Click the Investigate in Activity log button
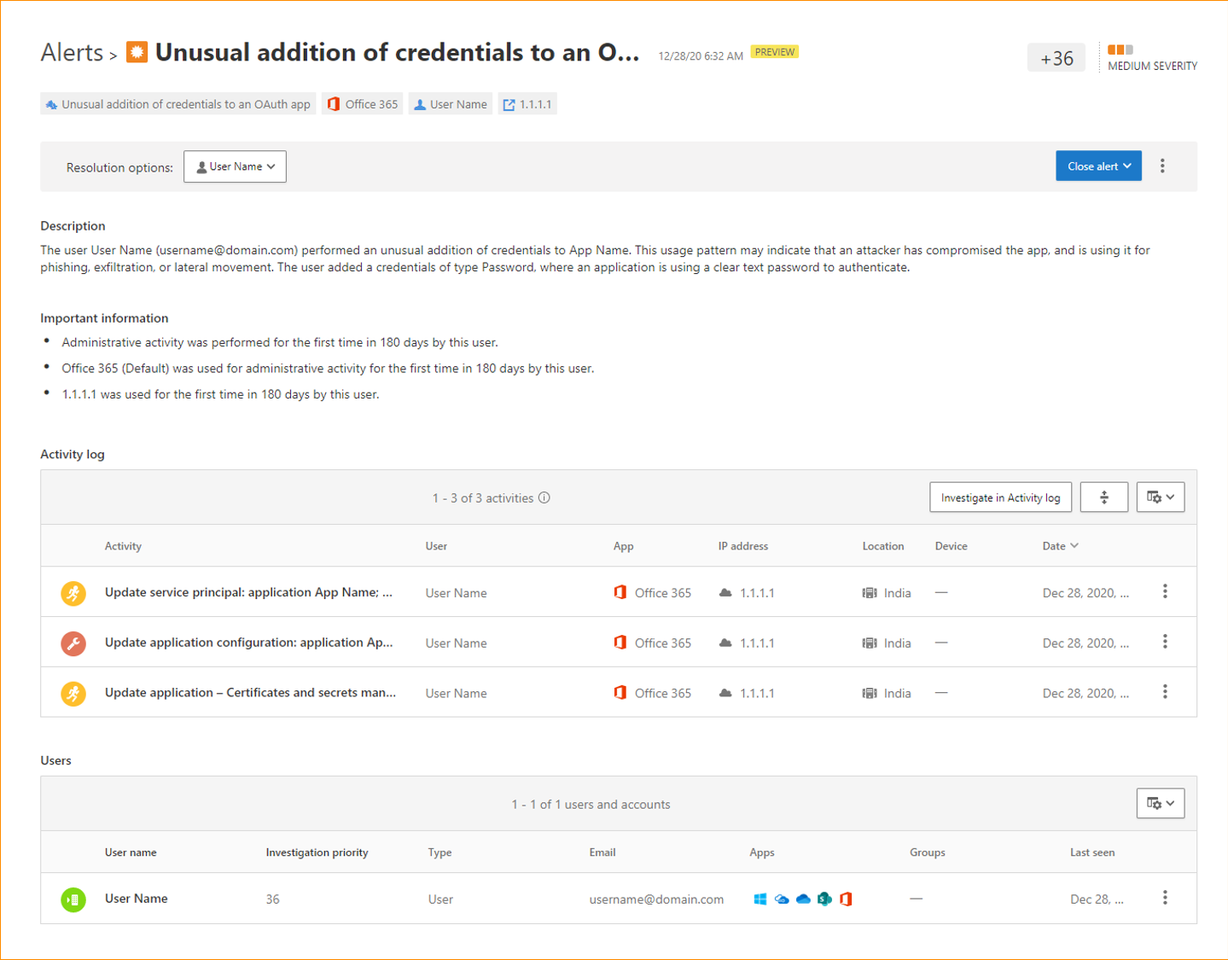 pyautogui.click(x=1000, y=497)
